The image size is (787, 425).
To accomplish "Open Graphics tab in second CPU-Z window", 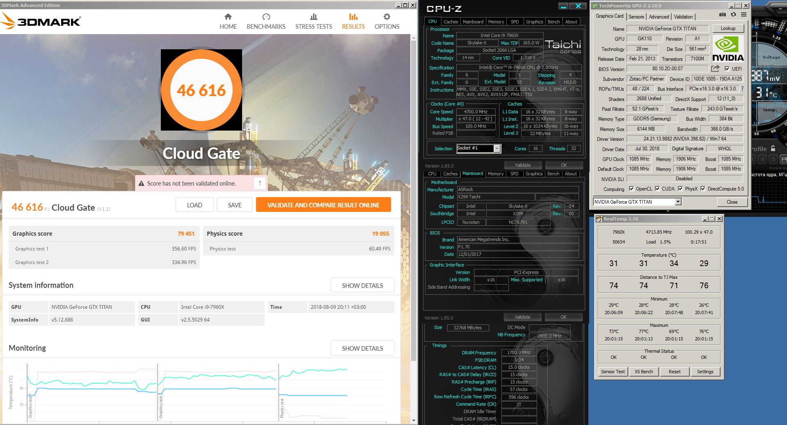I will 534,174.
